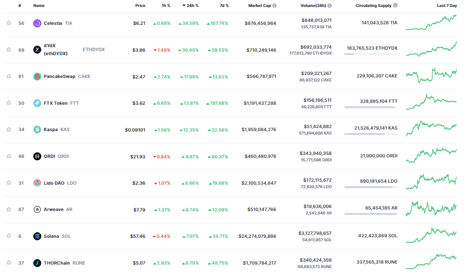
Task: Click the Kaspa coin logo
Action: click(37, 130)
